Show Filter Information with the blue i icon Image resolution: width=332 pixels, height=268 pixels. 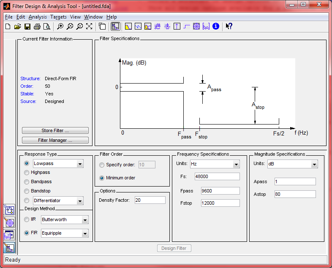pyautogui.click(x=216, y=26)
